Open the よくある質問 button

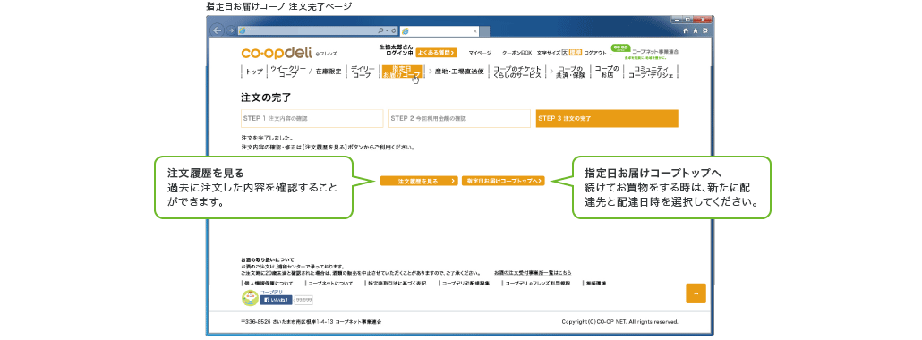[436, 53]
